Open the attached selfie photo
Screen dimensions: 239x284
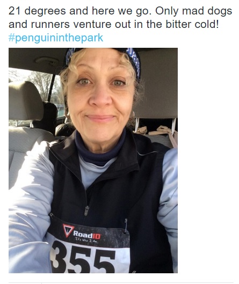(x=93, y=161)
